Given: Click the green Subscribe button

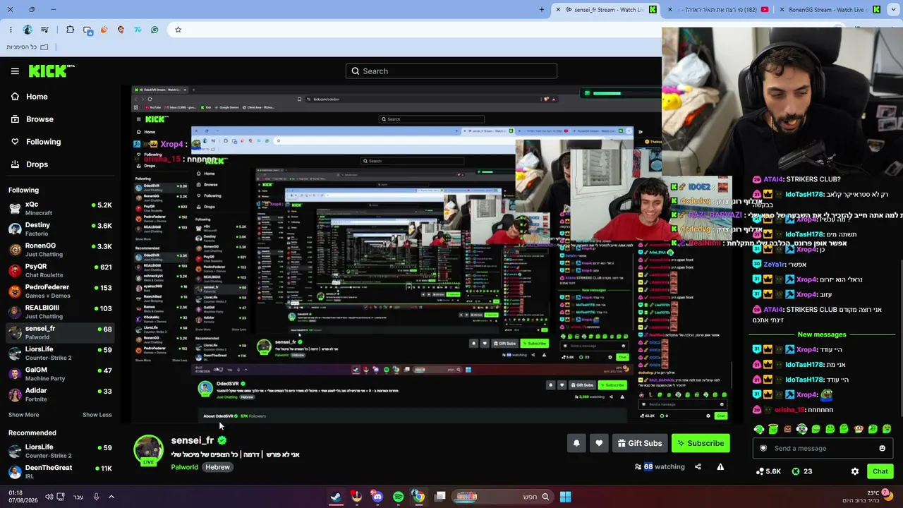Looking at the screenshot, I should 701,443.
